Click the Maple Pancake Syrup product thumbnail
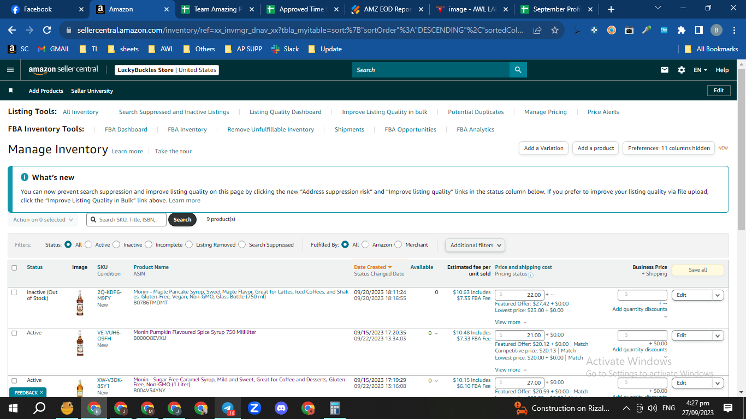Viewport: 746px width, 419px height. pos(80,303)
